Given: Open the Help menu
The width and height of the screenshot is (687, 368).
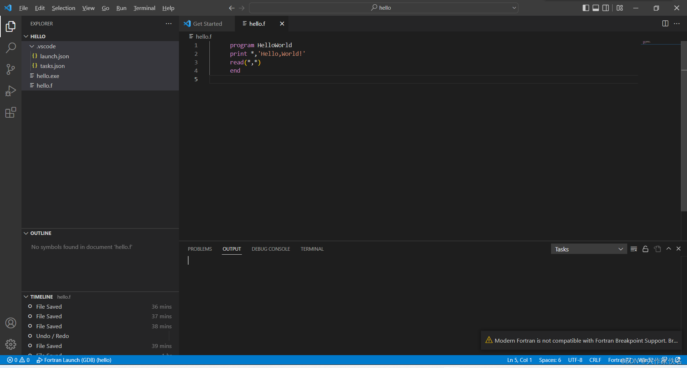Looking at the screenshot, I should point(168,8).
